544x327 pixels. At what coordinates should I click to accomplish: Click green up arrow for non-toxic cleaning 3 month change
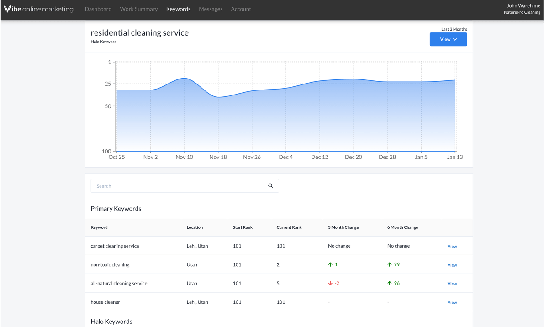click(330, 265)
